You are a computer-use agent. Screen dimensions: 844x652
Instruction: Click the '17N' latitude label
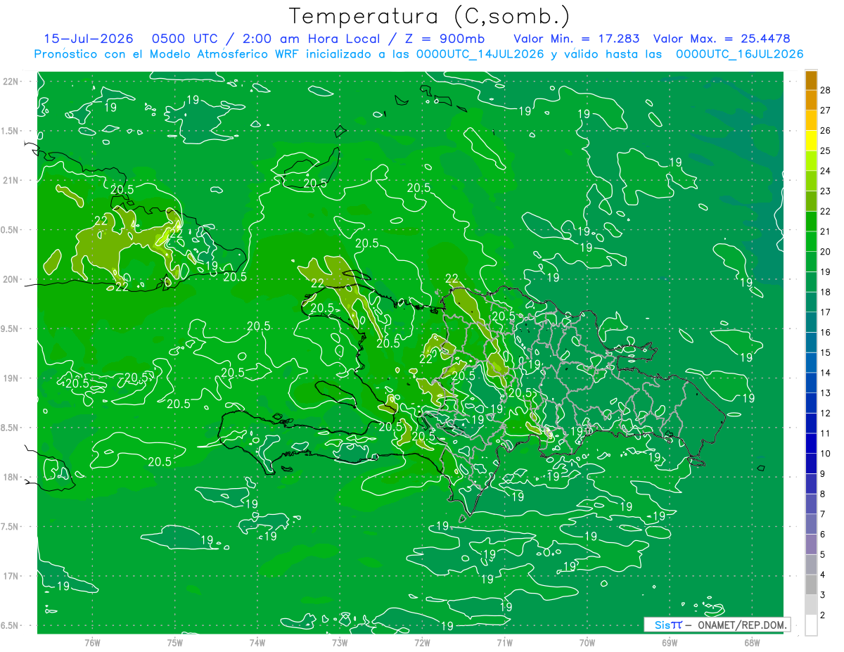pos(10,576)
